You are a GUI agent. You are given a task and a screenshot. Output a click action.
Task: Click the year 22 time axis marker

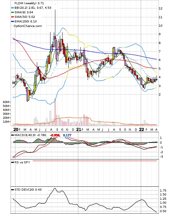pos(142,129)
